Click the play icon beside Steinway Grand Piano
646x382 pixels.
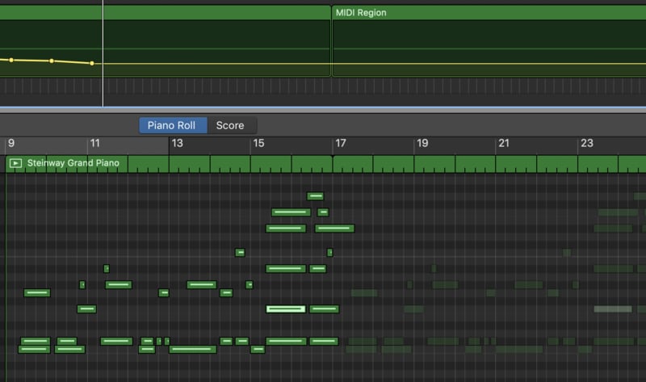15,163
